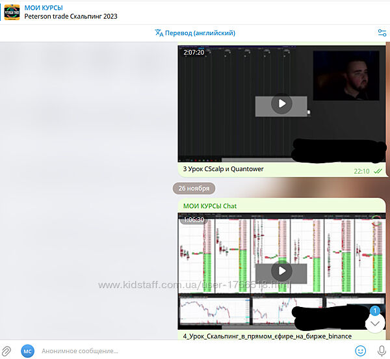Open translation settings sliders icon
390x359 pixels.
[382, 33]
